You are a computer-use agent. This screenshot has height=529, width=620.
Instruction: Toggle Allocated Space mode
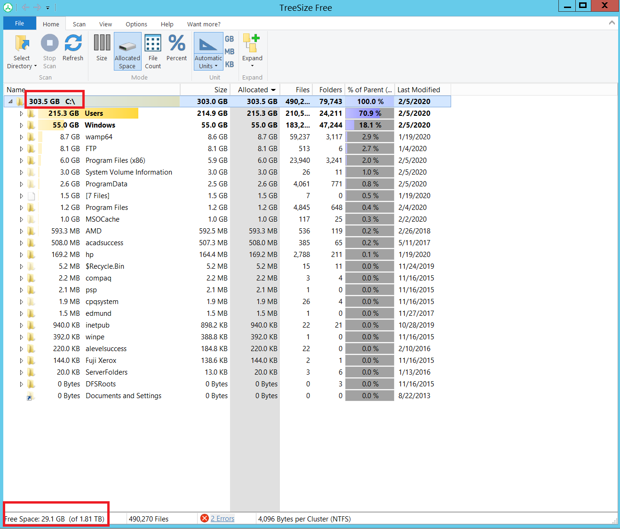click(x=127, y=51)
